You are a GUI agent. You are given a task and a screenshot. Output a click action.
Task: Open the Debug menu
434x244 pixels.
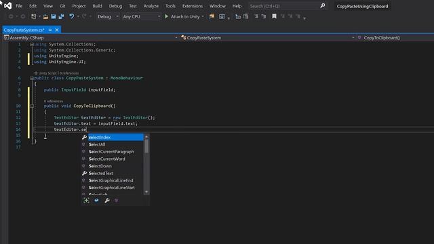coord(115,6)
